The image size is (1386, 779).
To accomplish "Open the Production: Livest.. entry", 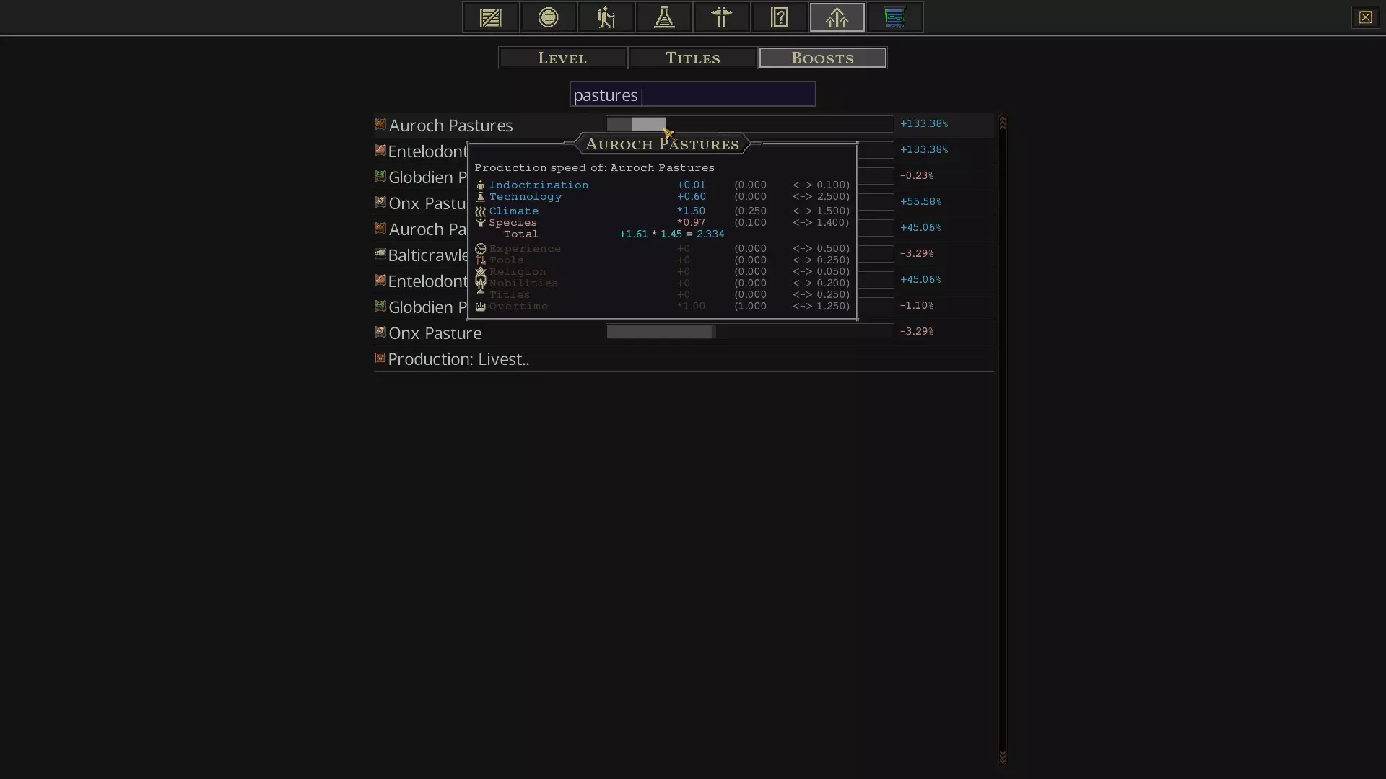I will tap(458, 359).
